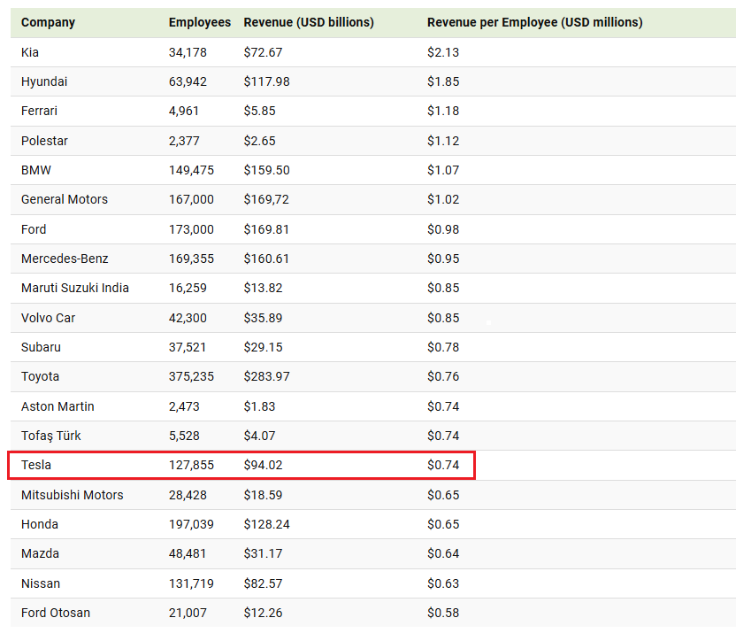Click BMW's revenue $159.50
The width and height of the screenshot is (751, 641).
click(x=266, y=170)
